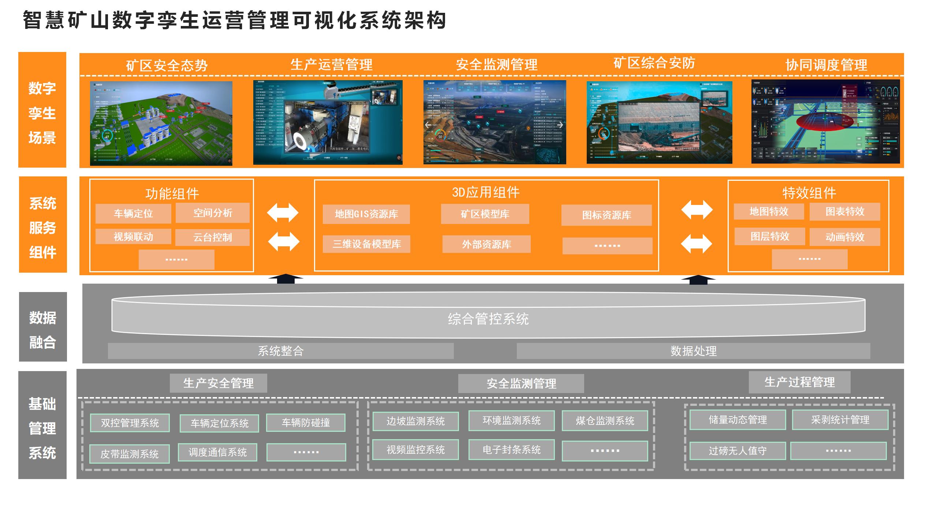
Task: Select the 边坡监测系统 box
Action: 415,421
